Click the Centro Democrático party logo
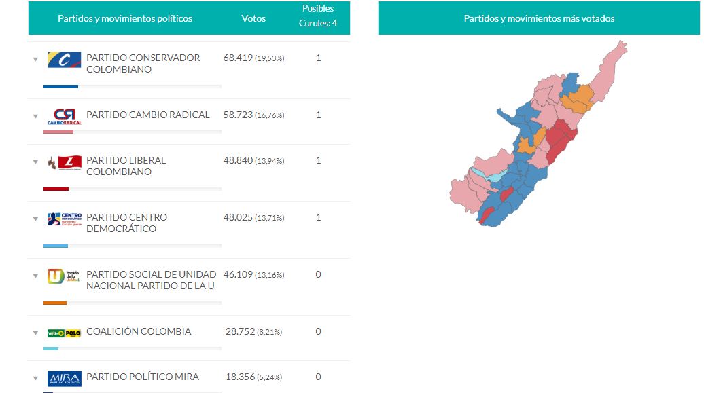The image size is (704, 393). pos(64,219)
